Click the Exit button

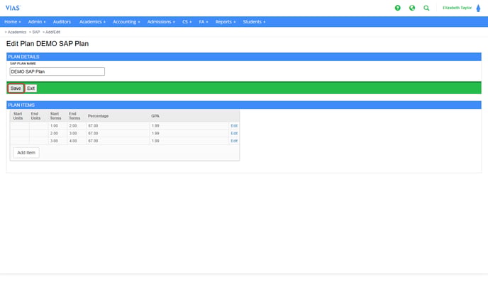[31, 88]
